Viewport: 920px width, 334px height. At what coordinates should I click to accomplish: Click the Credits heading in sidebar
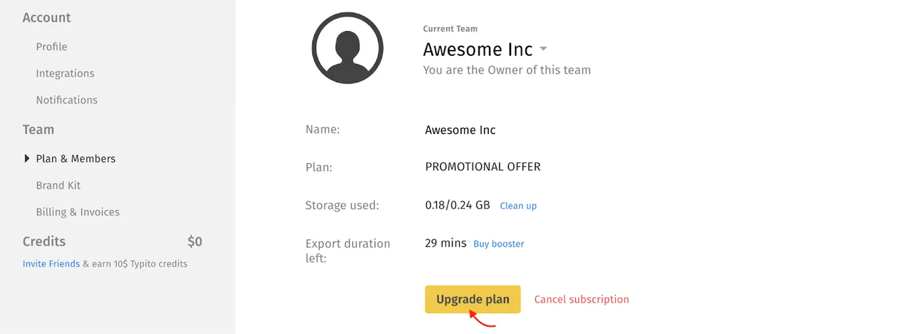[44, 241]
